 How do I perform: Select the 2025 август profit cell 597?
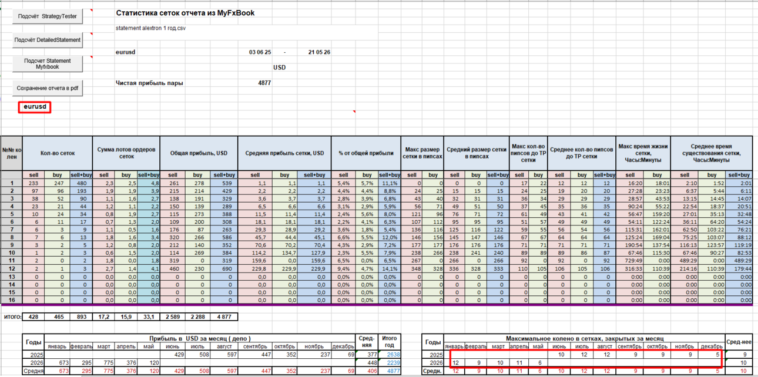[224, 355]
